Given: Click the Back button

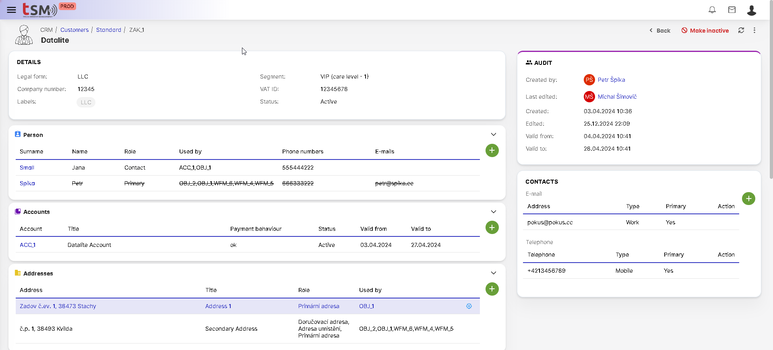Looking at the screenshot, I should pyautogui.click(x=659, y=31).
